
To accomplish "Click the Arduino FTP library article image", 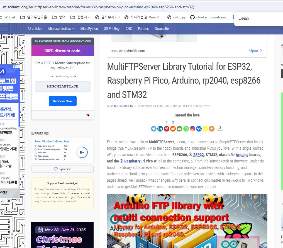I will coord(187,221).
